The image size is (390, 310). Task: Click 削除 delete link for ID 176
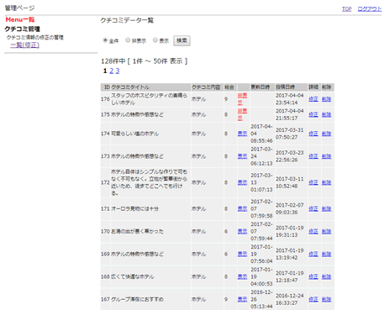326,99
